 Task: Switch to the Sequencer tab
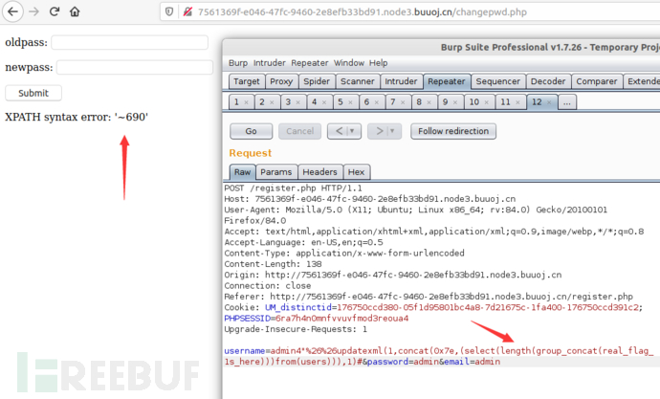498,81
